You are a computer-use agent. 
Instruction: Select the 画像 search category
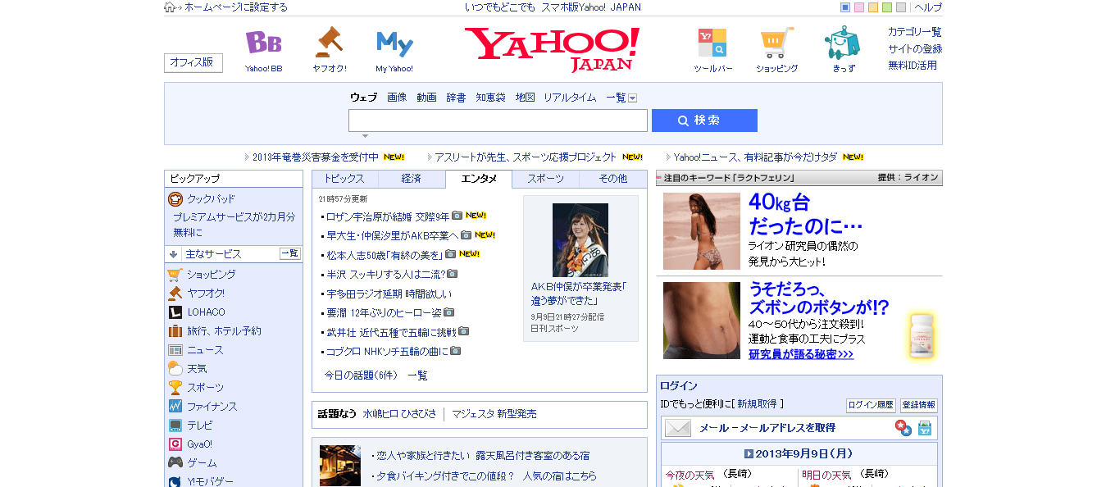tap(397, 98)
